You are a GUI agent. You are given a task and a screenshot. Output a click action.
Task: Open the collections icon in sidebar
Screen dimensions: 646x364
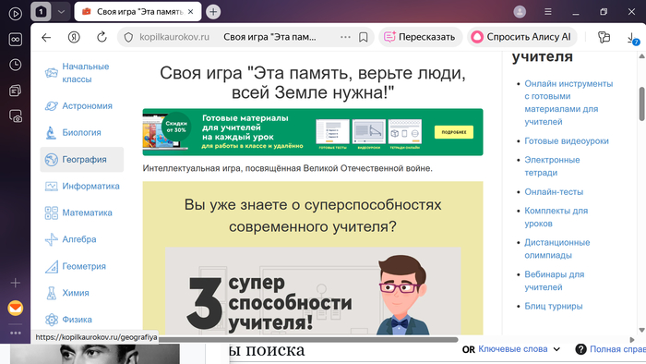(x=16, y=91)
